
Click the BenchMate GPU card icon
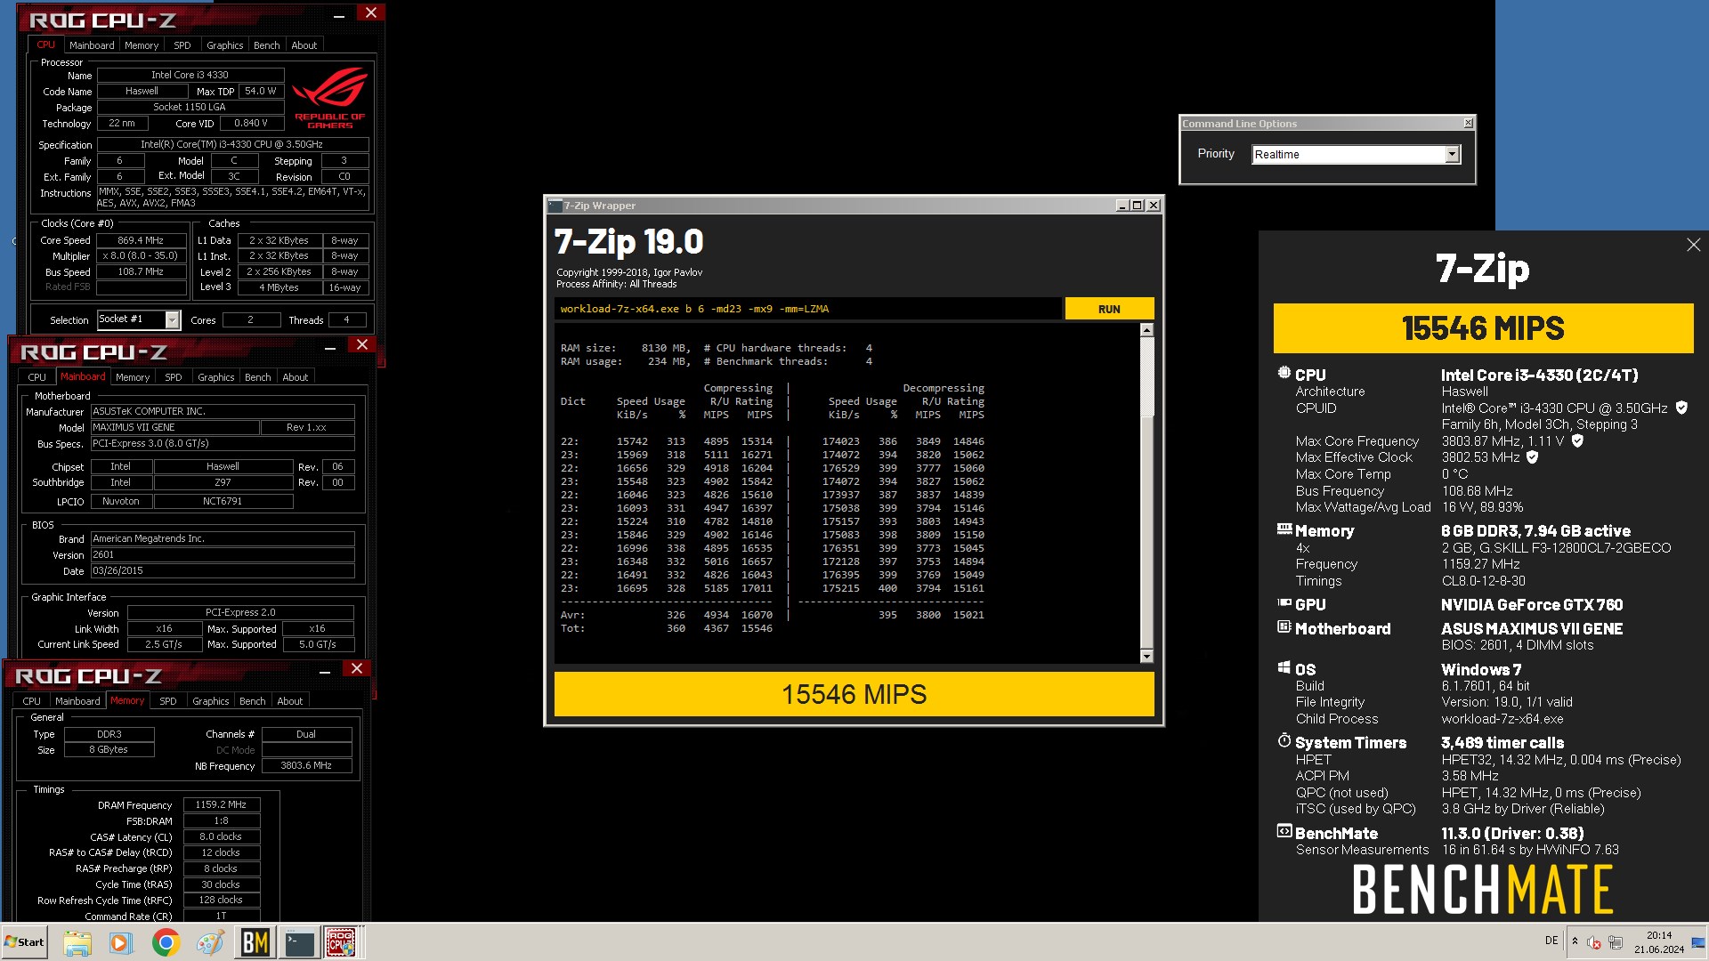(x=1284, y=603)
